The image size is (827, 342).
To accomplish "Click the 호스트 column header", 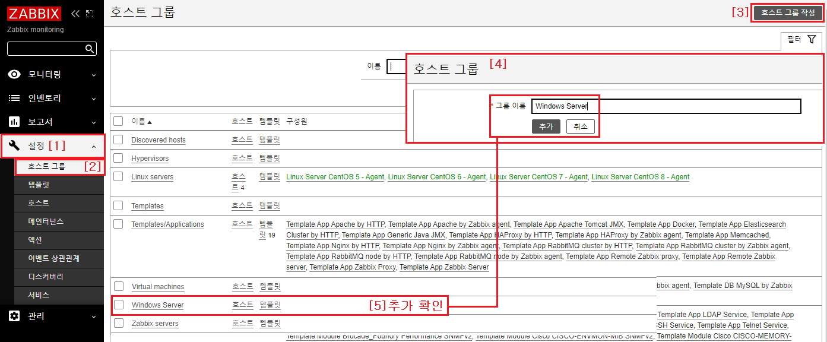I will [242, 121].
